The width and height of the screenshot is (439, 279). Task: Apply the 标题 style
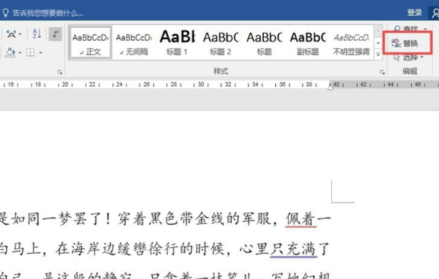point(264,42)
